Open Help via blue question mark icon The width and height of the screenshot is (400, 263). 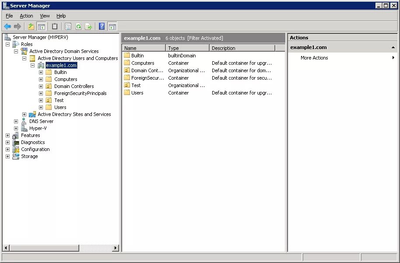pos(102,26)
